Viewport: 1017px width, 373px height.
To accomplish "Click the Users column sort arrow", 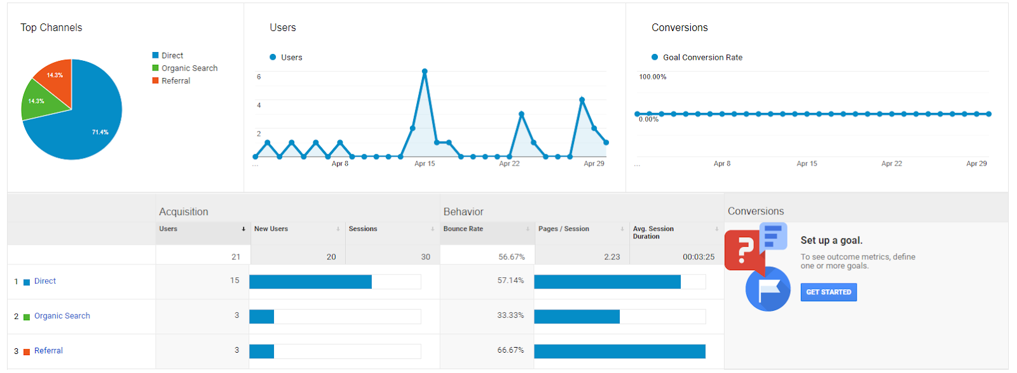I will pyautogui.click(x=243, y=229).
